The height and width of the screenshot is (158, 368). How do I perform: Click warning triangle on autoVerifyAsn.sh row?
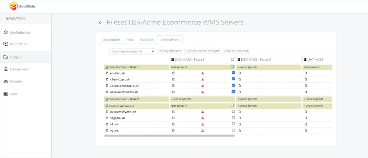click(202, 112)
